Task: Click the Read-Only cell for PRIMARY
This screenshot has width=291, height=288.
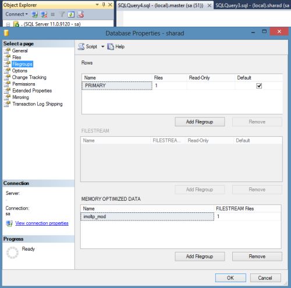Action: [211, 86]
